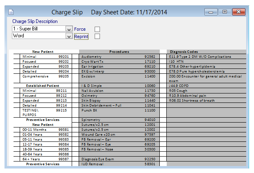Choose the Comprehensive 99205 new patient row
Viewport: 254px width, 173px height.
click(45, 76)
